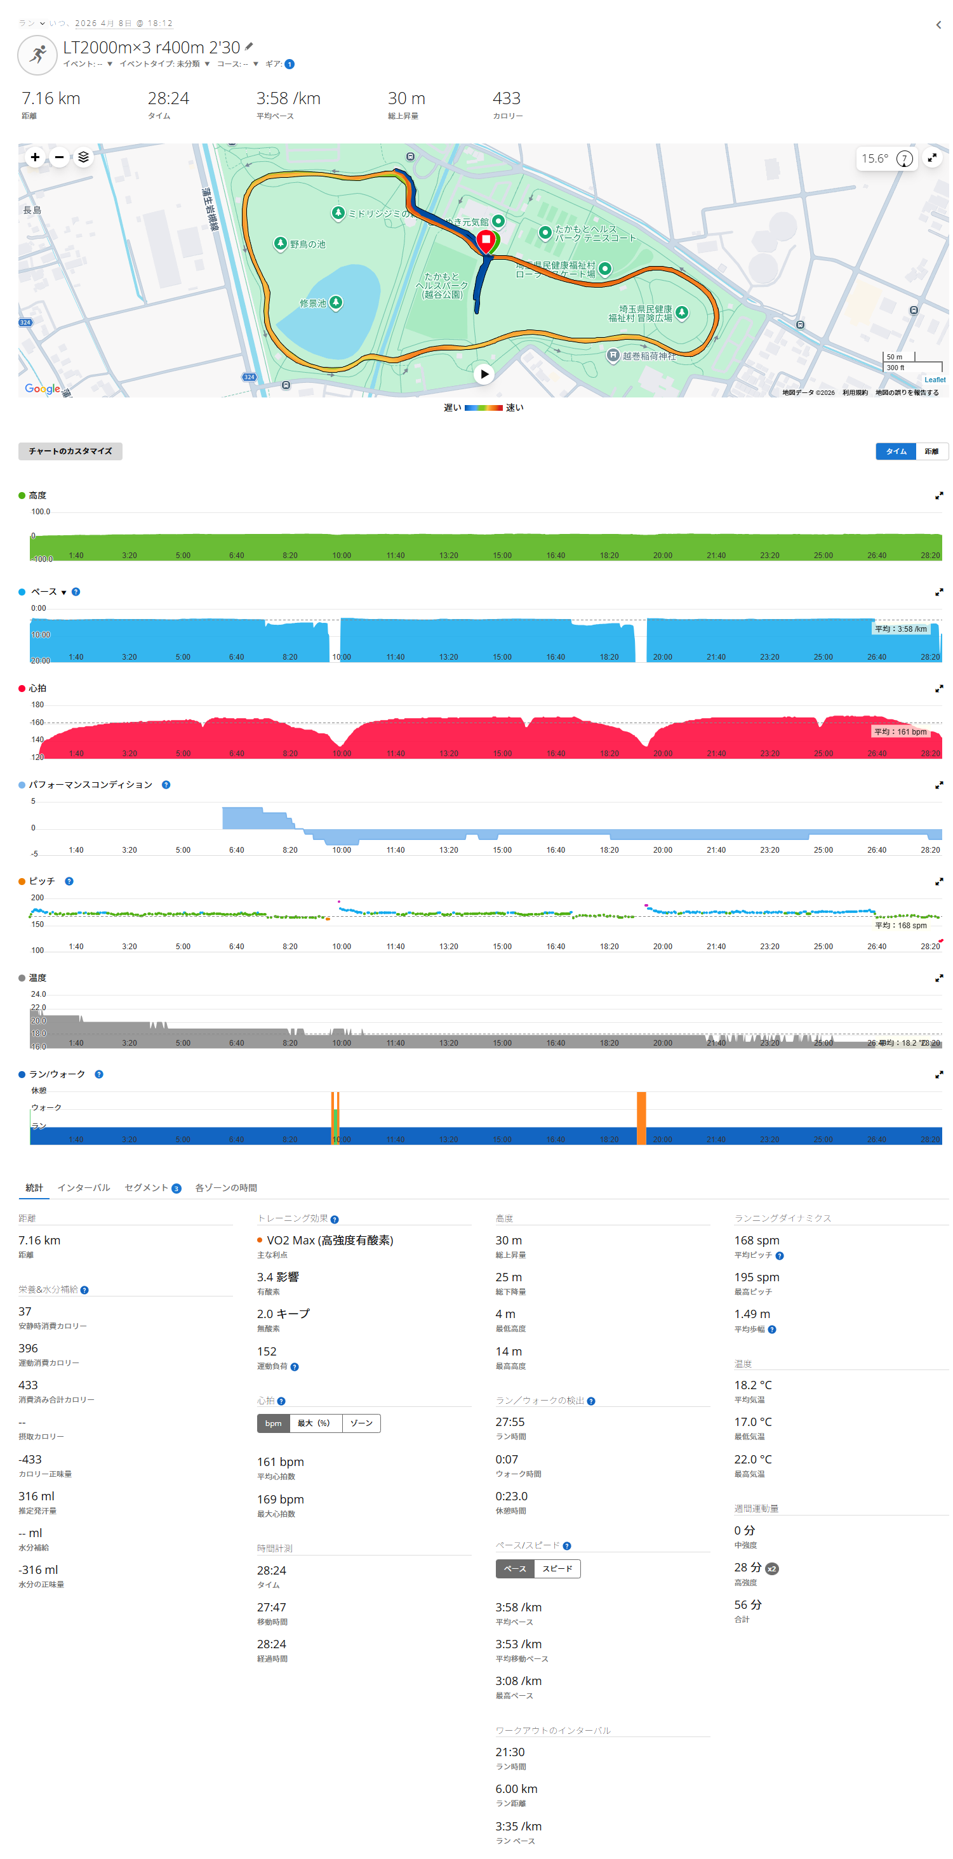This screenshot has width=953, height=1859.
Task: Click the report map error link
Action: click(907, 392)
